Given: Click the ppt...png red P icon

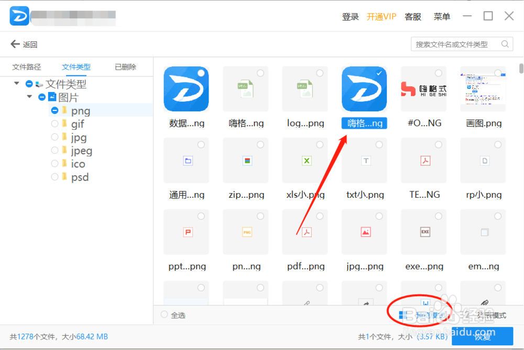Looking at the screenshot, I should click(188, 232).
